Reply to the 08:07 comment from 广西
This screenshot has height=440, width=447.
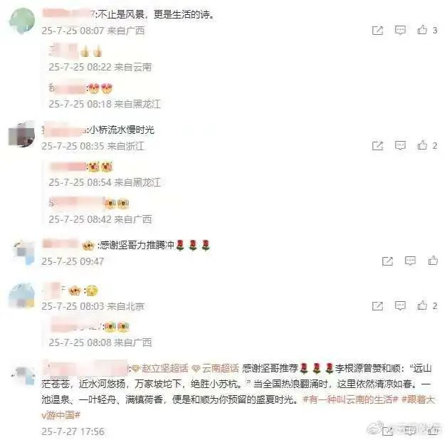400,30
